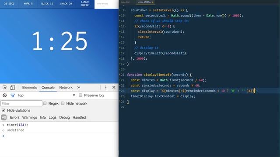
Task: Toggle the console filter funnel icon
Action: [13, 96]
